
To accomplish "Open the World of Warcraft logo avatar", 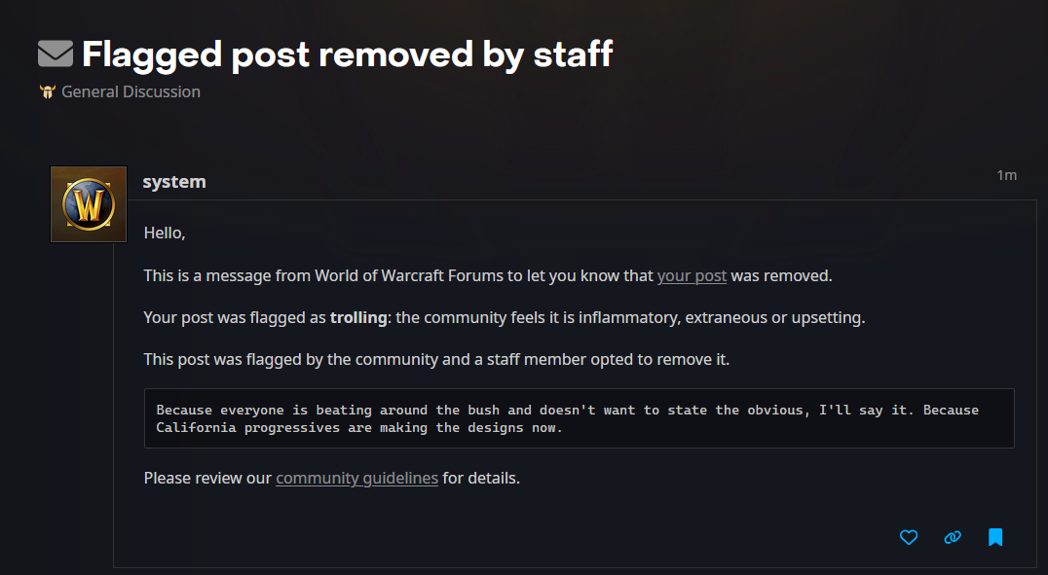I will [x=89, y=204].
